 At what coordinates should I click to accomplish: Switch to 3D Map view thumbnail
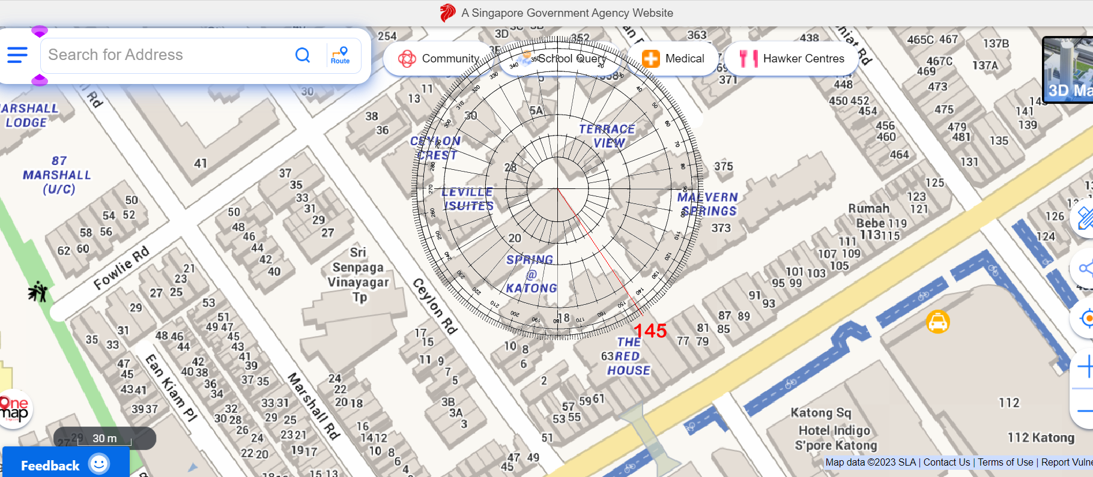[1069, 69]
